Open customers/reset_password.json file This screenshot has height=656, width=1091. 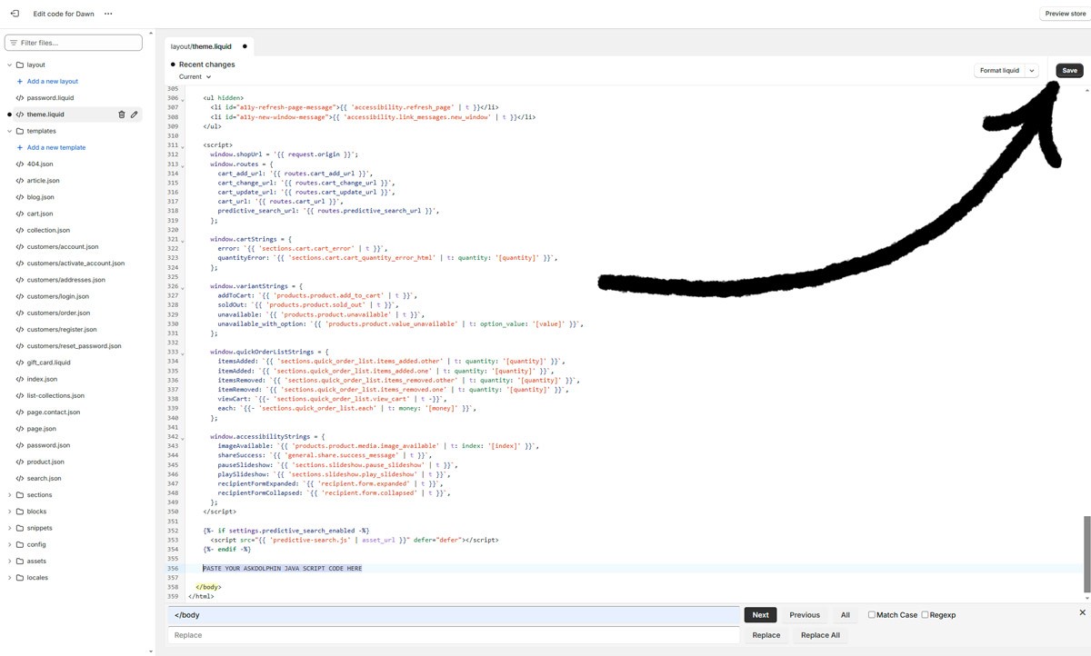tap(74, 346)
